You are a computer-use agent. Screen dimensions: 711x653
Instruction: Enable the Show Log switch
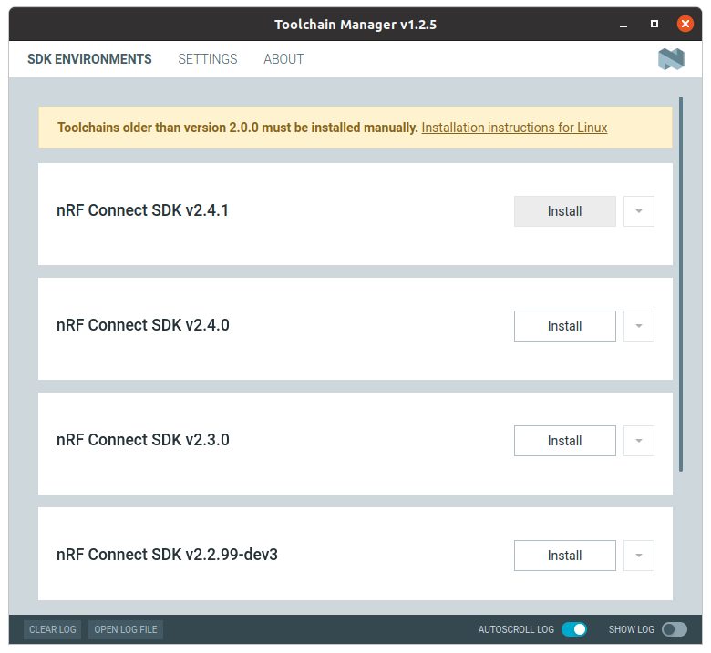[x=675, y=629]
